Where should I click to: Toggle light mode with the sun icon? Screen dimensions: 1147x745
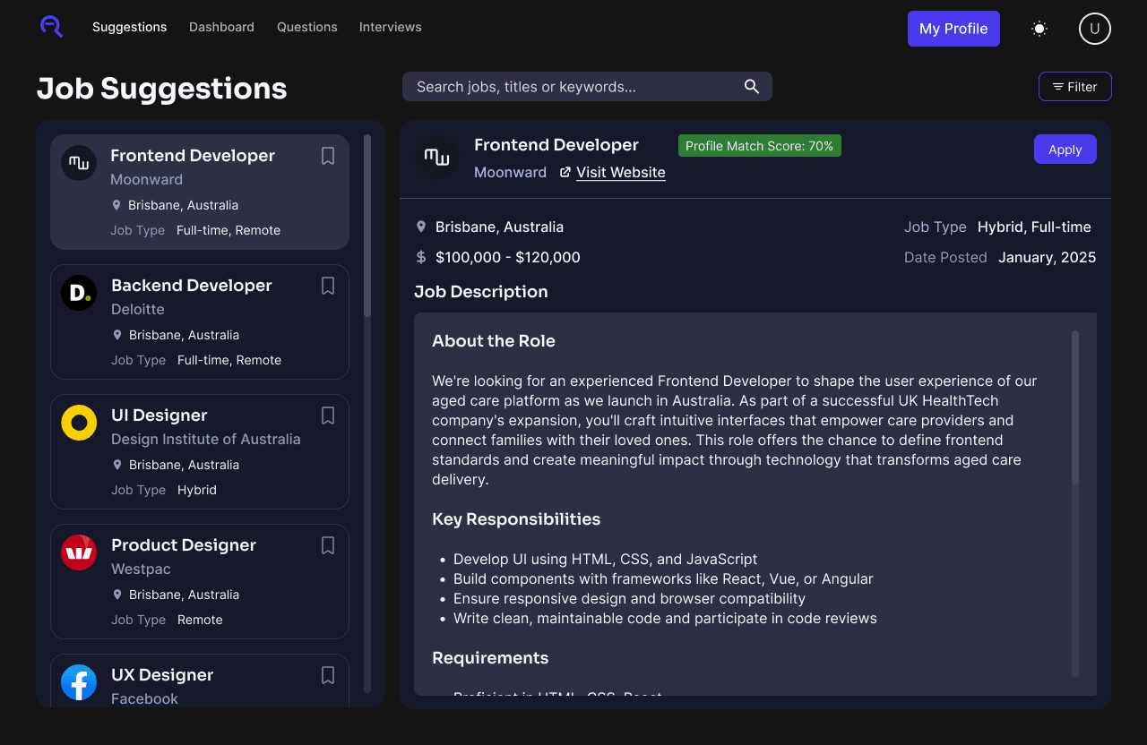pos(1039,28)
